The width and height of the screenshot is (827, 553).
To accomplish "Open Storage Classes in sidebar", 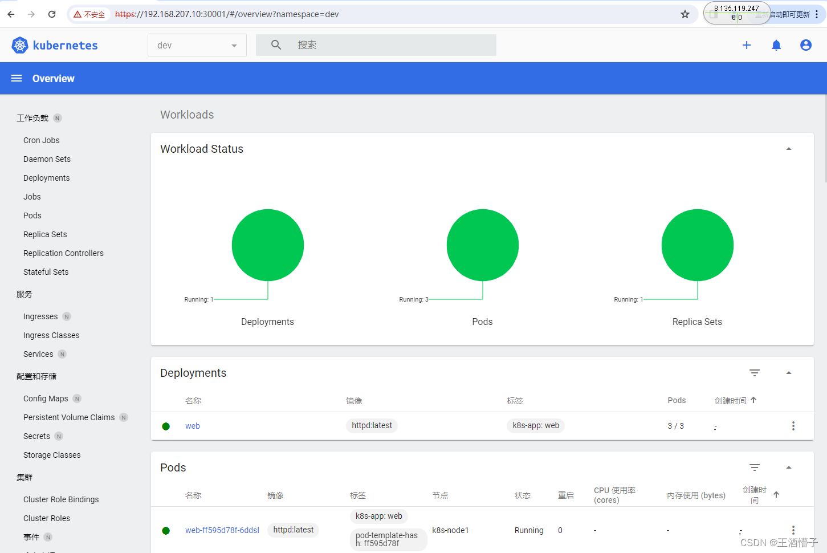I will coord(52,455).
